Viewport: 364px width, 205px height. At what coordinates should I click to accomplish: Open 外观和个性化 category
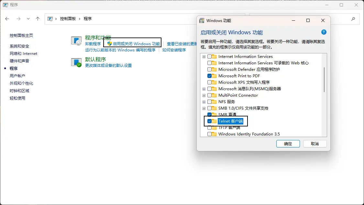[x=21, y=83]
